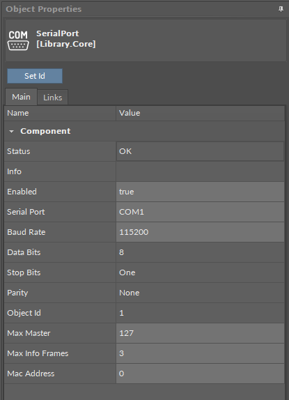Click the Set Id button
The height and width of the screenshot is (400, 289).
pyautogui.click(x=35, y=76)
